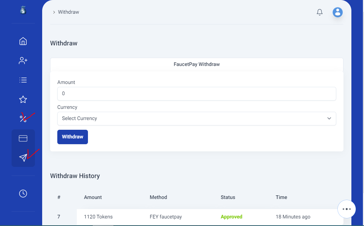Open the percent icon in sidebar
This screenshot has height=226, width=364.
pos(23,118)
